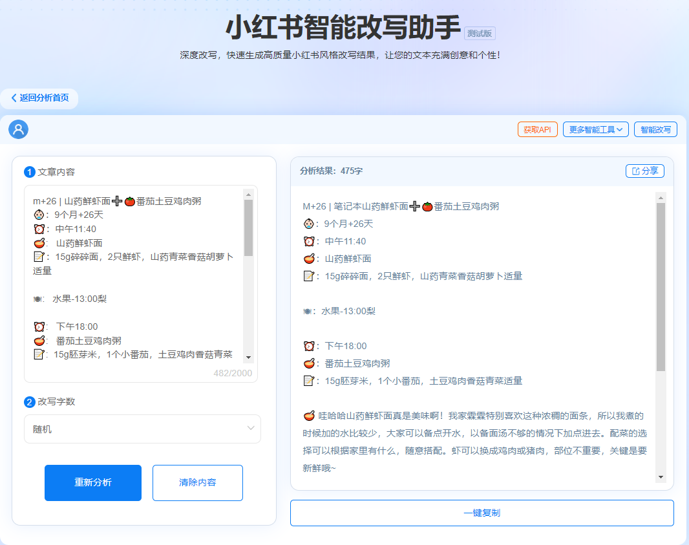
Task: Click result text '15g胚芽米，1个小番茄'
Action: click(x=373, y=381)
